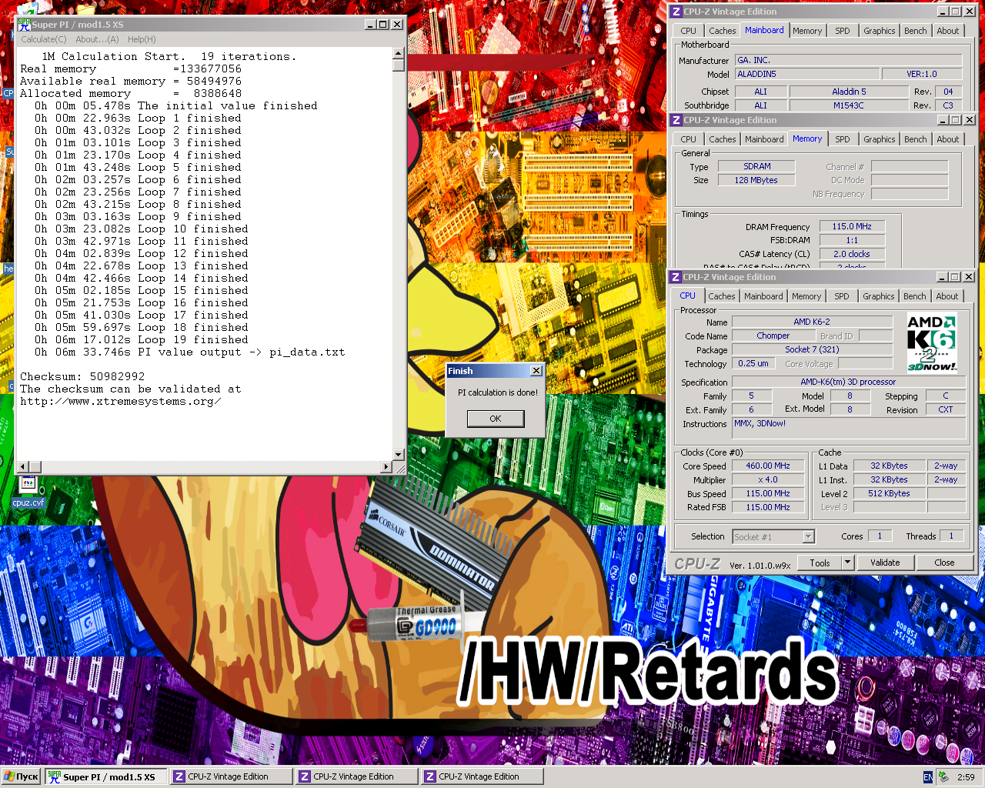Click the Z icon of the Memory CPU-Z window
The height and width of the screenshot is (788, 985).
click(676, 120)
